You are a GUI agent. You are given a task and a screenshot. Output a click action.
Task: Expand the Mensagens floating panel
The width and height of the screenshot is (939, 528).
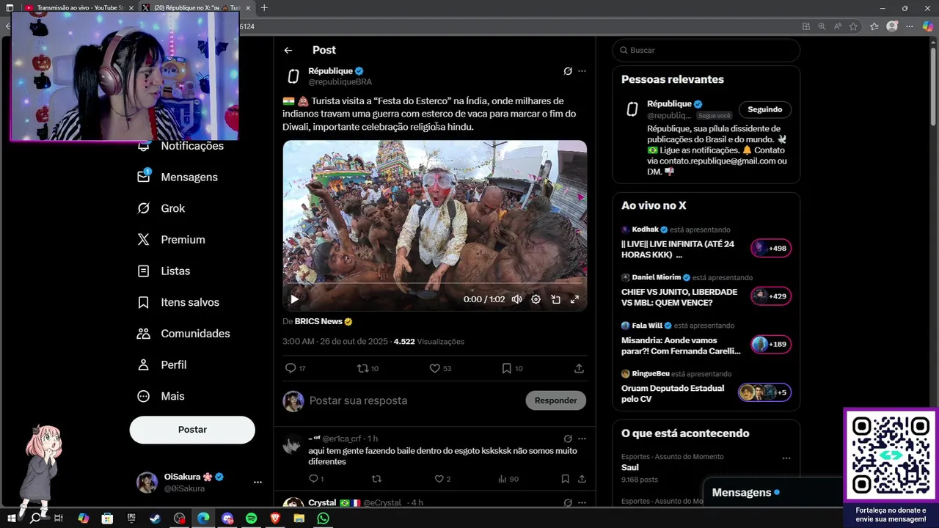point(773,493)
